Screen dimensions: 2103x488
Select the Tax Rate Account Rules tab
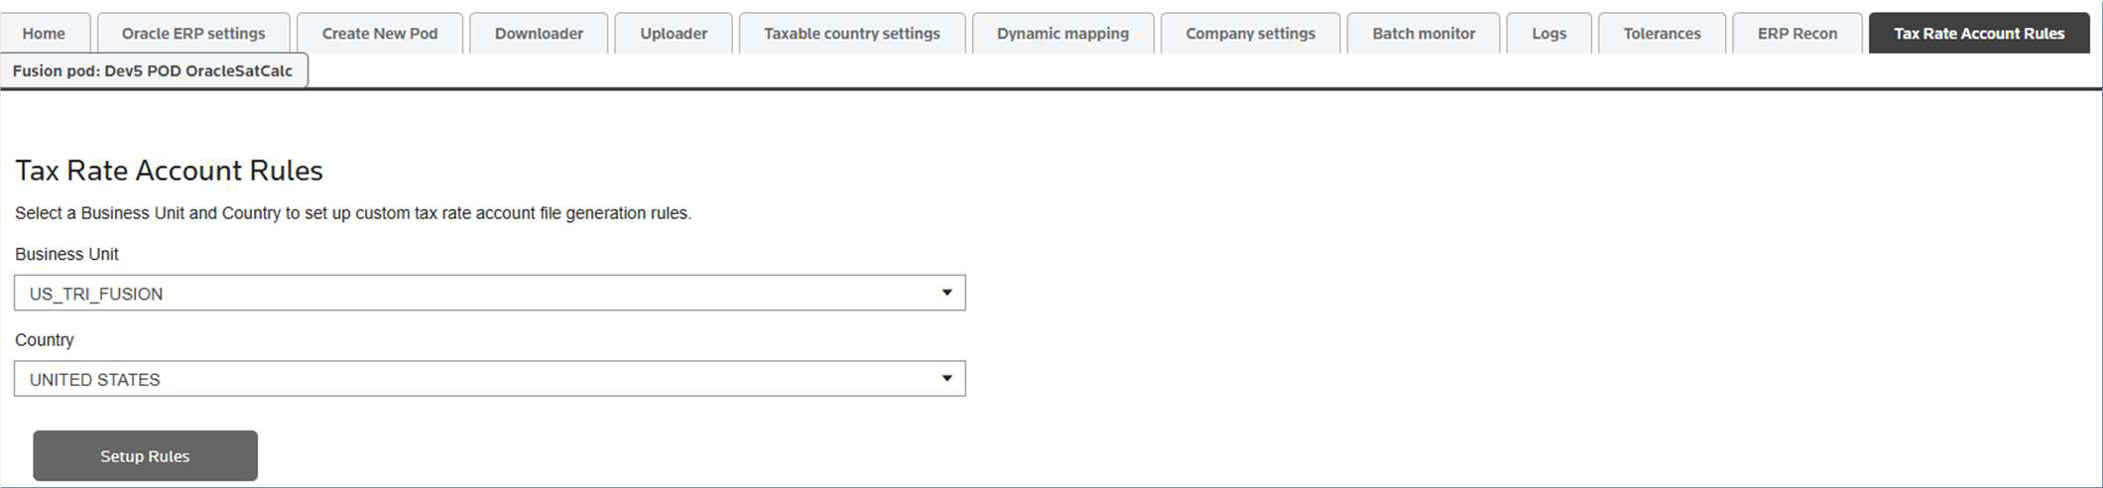pyautogui.click(x=1979, y=33)
